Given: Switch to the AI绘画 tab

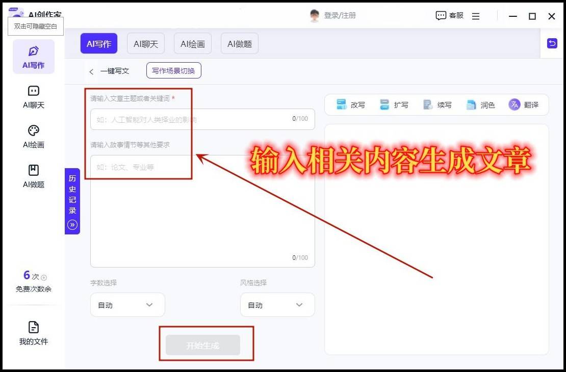Looking at the screenshot, I should coord(192,43).
